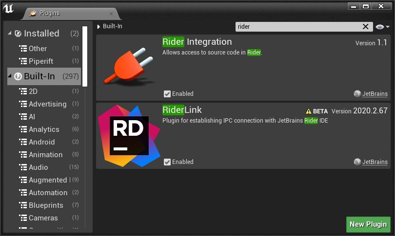
Task: Open the Other plugin category
Action: click(44, 49)
